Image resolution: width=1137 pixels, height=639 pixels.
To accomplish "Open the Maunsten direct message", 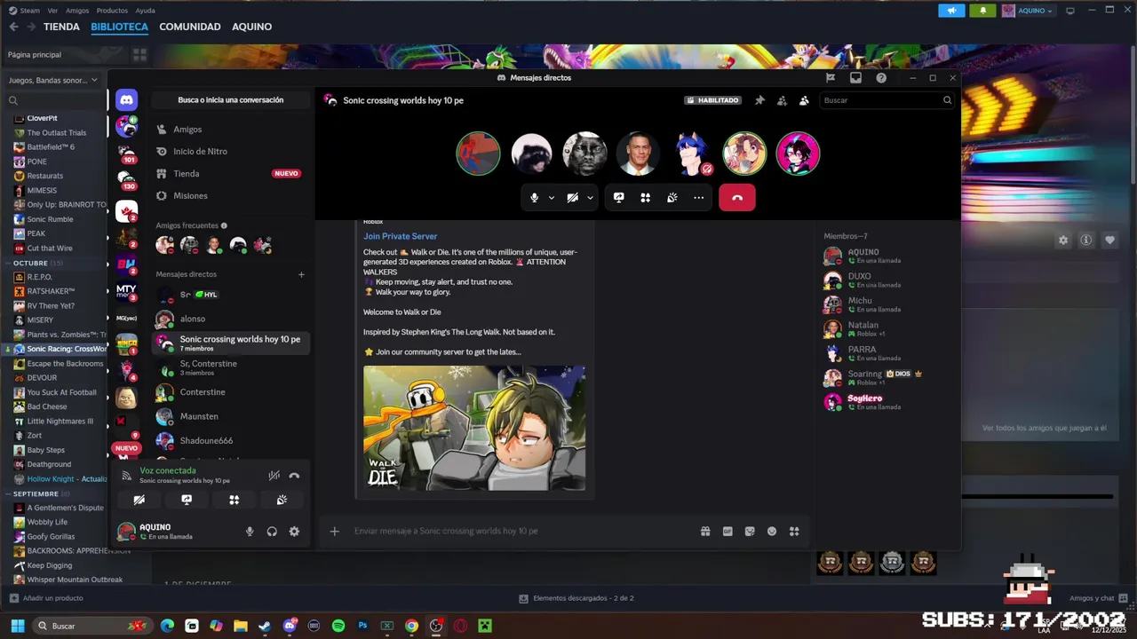I will pyautogui.click(x=229, y=416).
